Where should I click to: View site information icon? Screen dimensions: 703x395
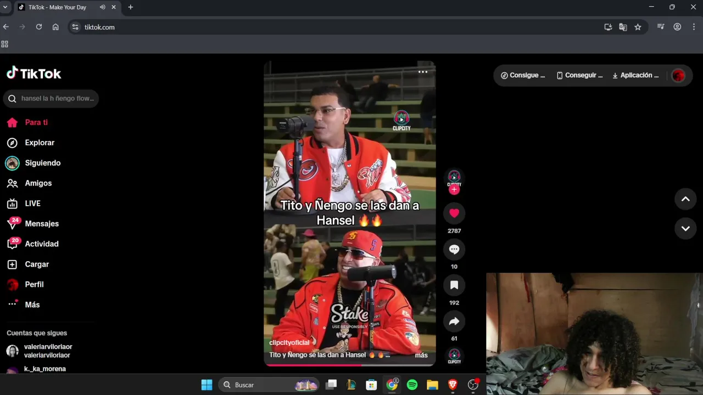[75, 27]
